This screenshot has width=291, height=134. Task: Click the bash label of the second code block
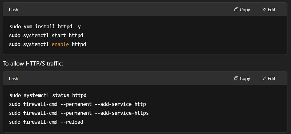click(14, 79)
